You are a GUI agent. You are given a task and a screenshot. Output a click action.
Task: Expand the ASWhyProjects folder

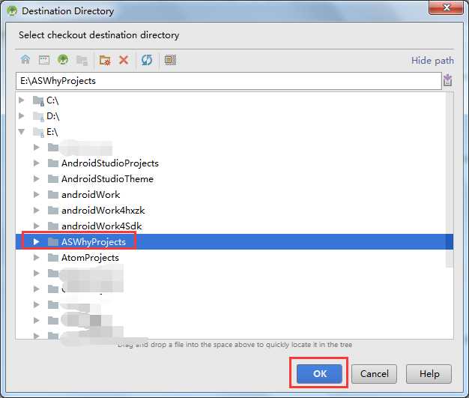[37, 241]
